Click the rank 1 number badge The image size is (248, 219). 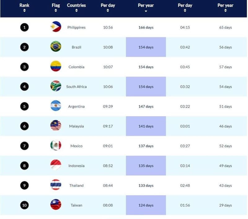coord(24,27)
